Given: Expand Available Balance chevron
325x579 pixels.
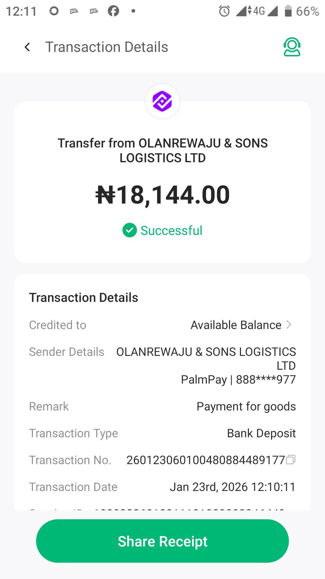Looking at the screenshot, I should coord(289,325).
